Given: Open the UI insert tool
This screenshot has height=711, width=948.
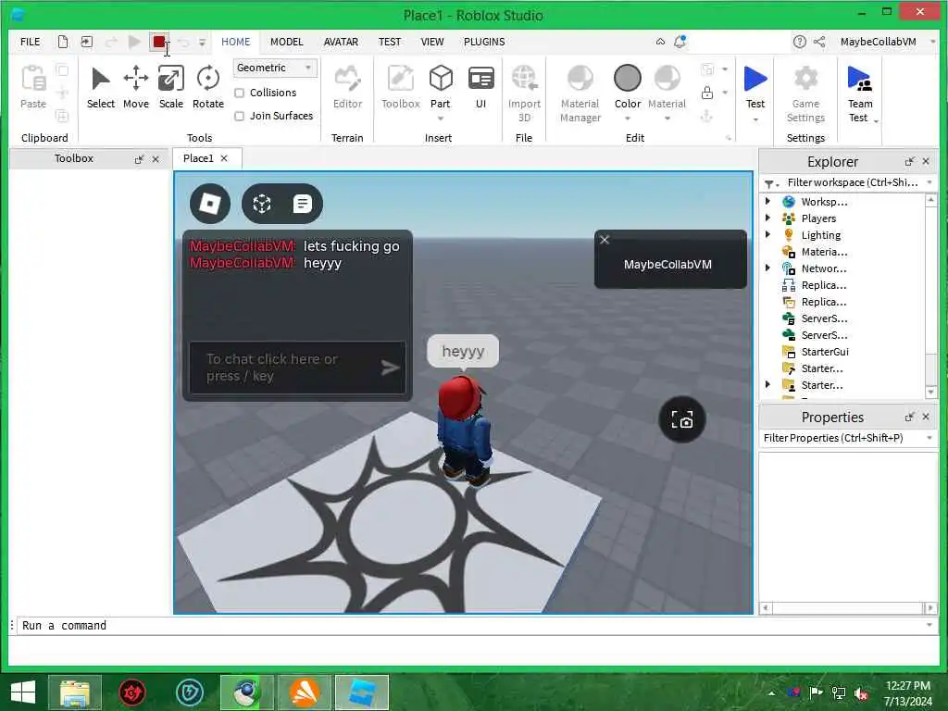Looking at the screenshot, I should click(x=481, y=88).
